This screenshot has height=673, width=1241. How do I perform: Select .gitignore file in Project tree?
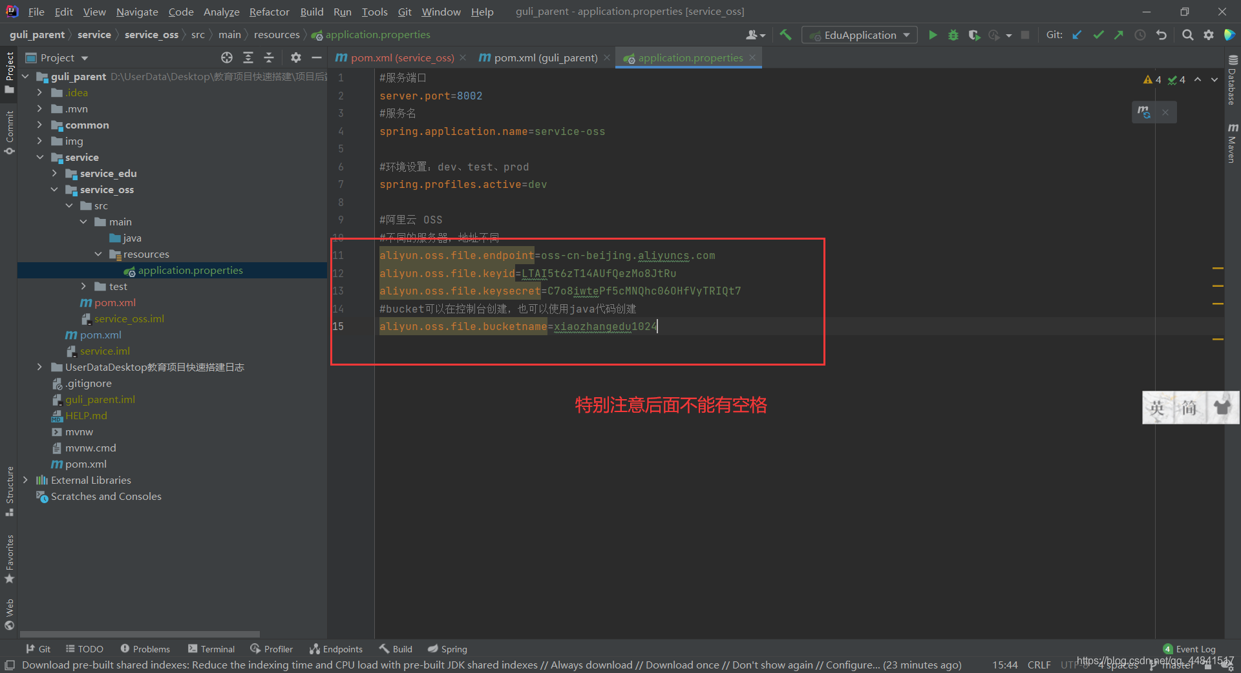click(89, 383)
